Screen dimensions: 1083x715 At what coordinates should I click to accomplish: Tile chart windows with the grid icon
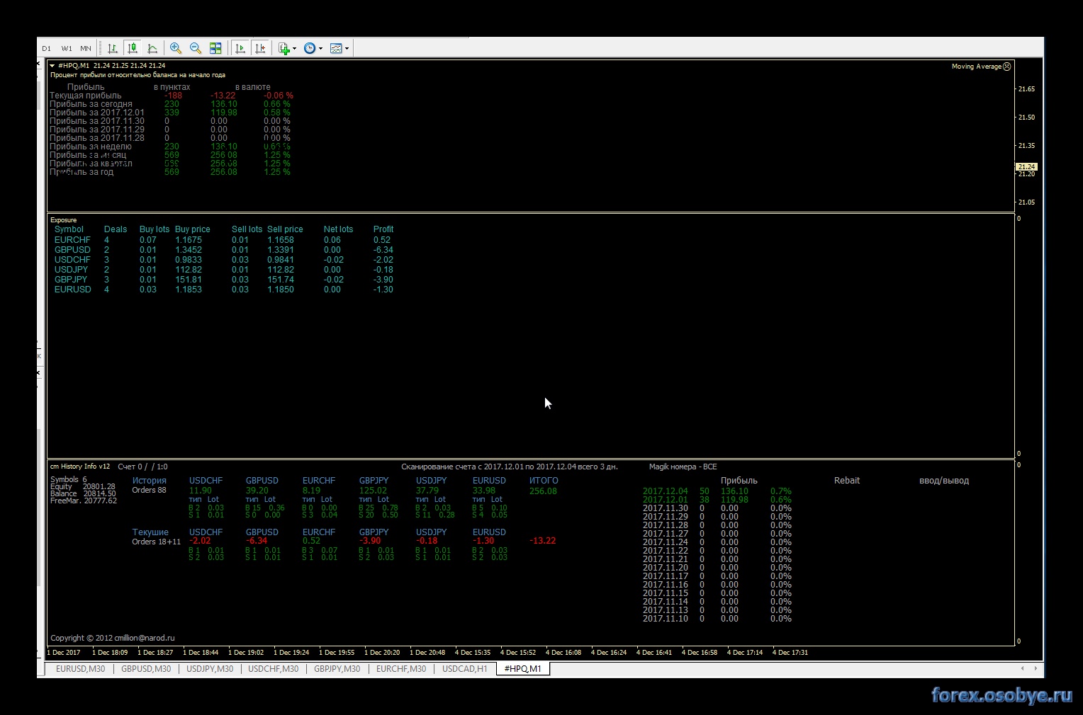215,48
